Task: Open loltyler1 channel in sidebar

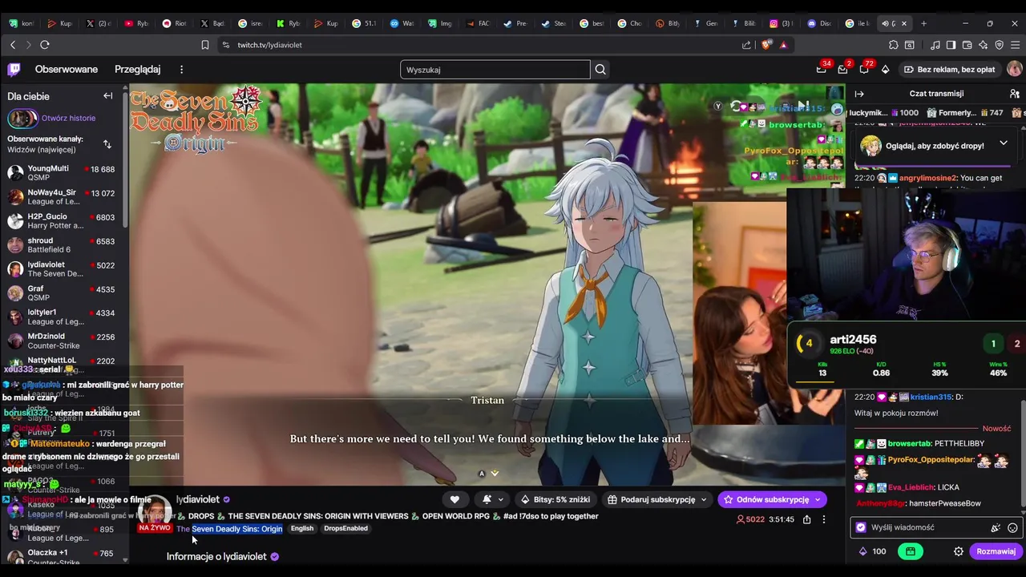Action: point(63,317)
